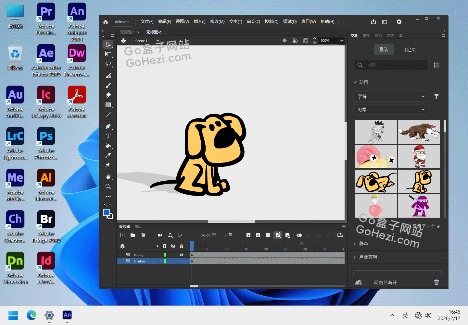Select the Santa Claus asset thumbnail
Image resolution: width=468 pixels, height=325 pixels.
click(419, 157)
